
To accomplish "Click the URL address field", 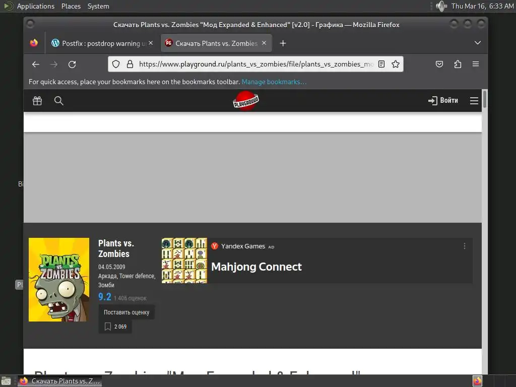I will 255,64.
